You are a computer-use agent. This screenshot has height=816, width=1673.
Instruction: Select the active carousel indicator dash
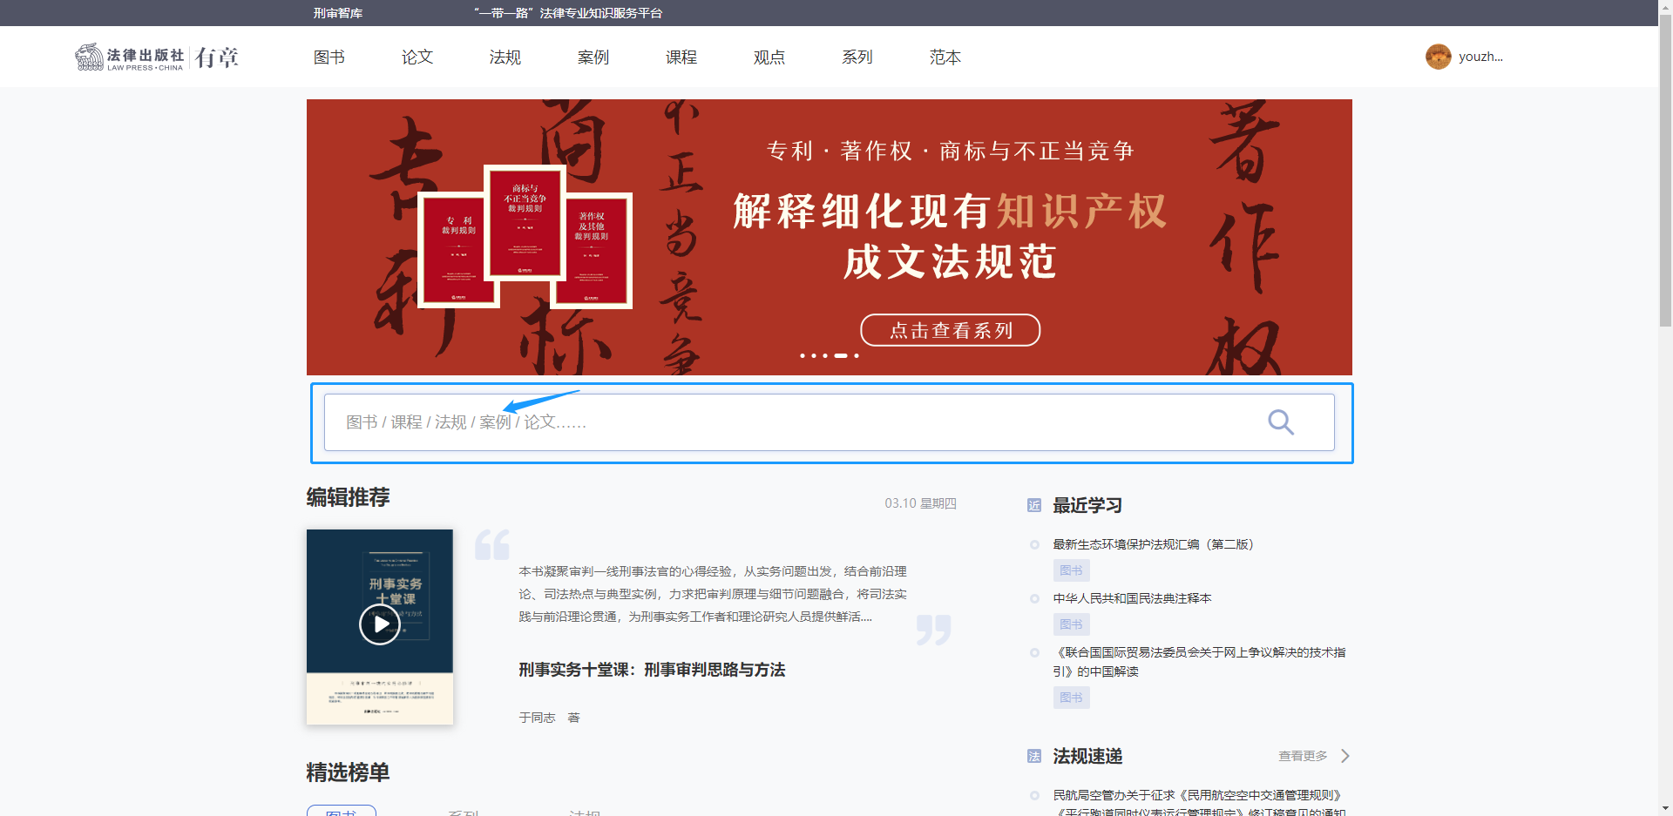point(841,355)
